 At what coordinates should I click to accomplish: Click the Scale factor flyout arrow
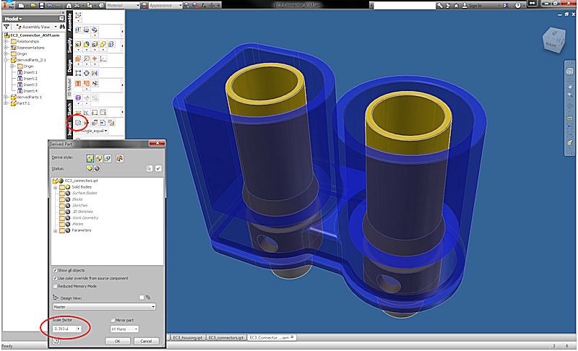click(x=79, y=329)
